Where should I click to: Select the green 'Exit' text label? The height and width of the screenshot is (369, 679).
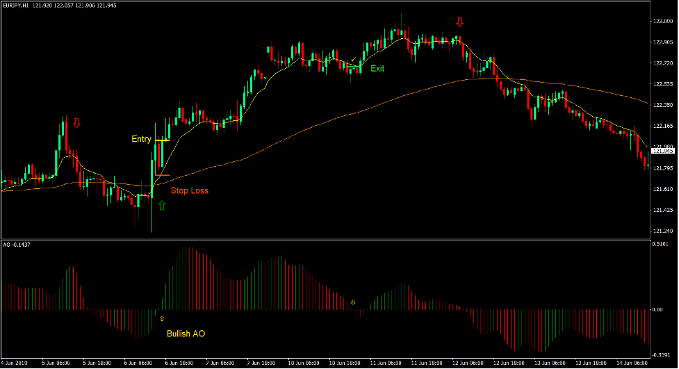377,69
